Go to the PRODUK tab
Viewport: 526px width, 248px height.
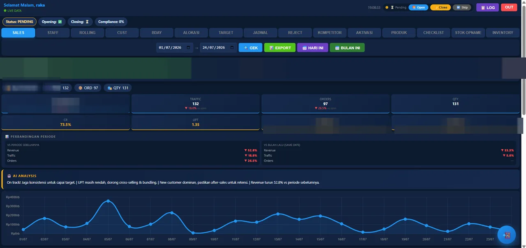tap(399, 33)
